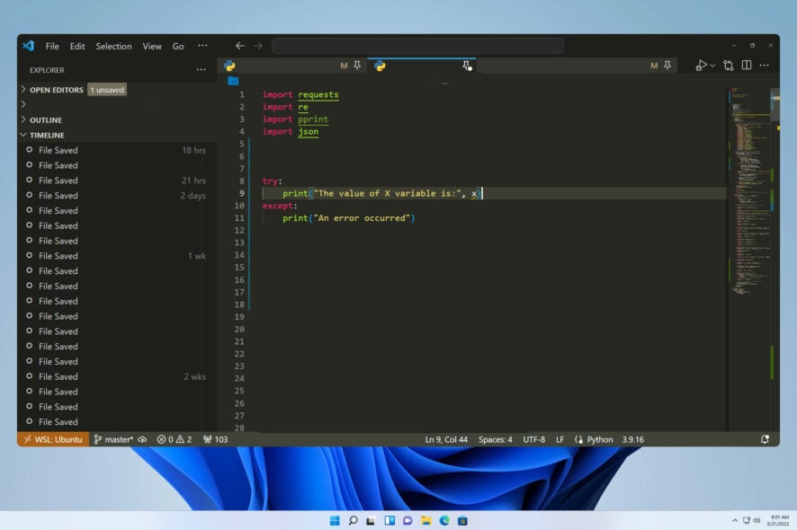Open the Split Editor icon
797x530 pixels.
[x=747, y=65]
